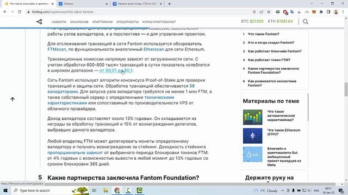The width and height of the screenshot is (348, 195).
Task: Open the Курсы криптовалют menu item
Action: point(159,22)
